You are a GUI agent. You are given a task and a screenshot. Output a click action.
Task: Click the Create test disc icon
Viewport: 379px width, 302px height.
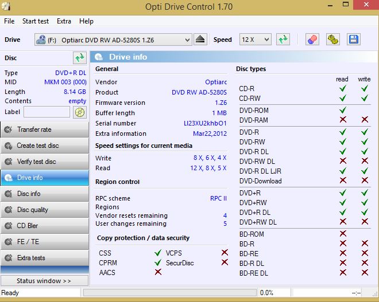[8, 146]
